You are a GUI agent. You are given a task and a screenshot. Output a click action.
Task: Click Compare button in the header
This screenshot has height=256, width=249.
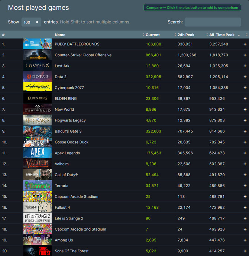click(x=192, y=7)
